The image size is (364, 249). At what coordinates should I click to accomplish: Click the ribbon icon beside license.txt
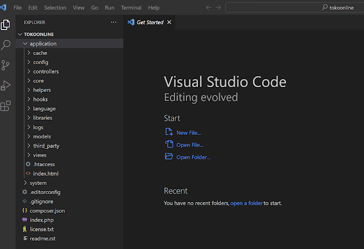coord(25,229)
